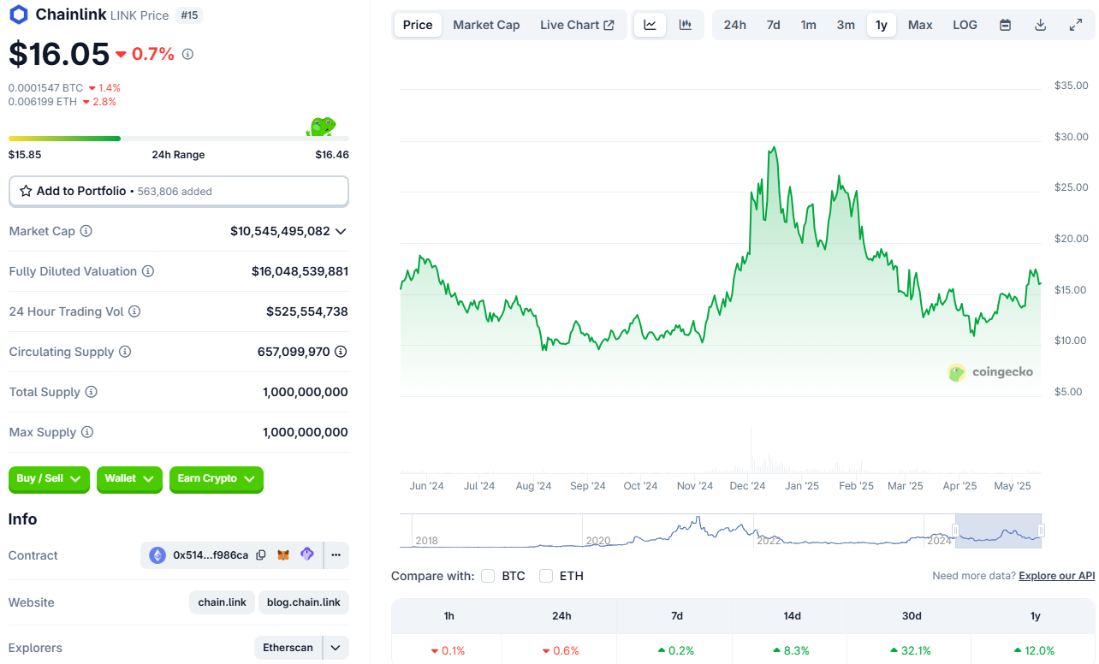Screen dimensions: 1099x664
Task: Click the 30d value 32.1%
Action: [912, 650]
